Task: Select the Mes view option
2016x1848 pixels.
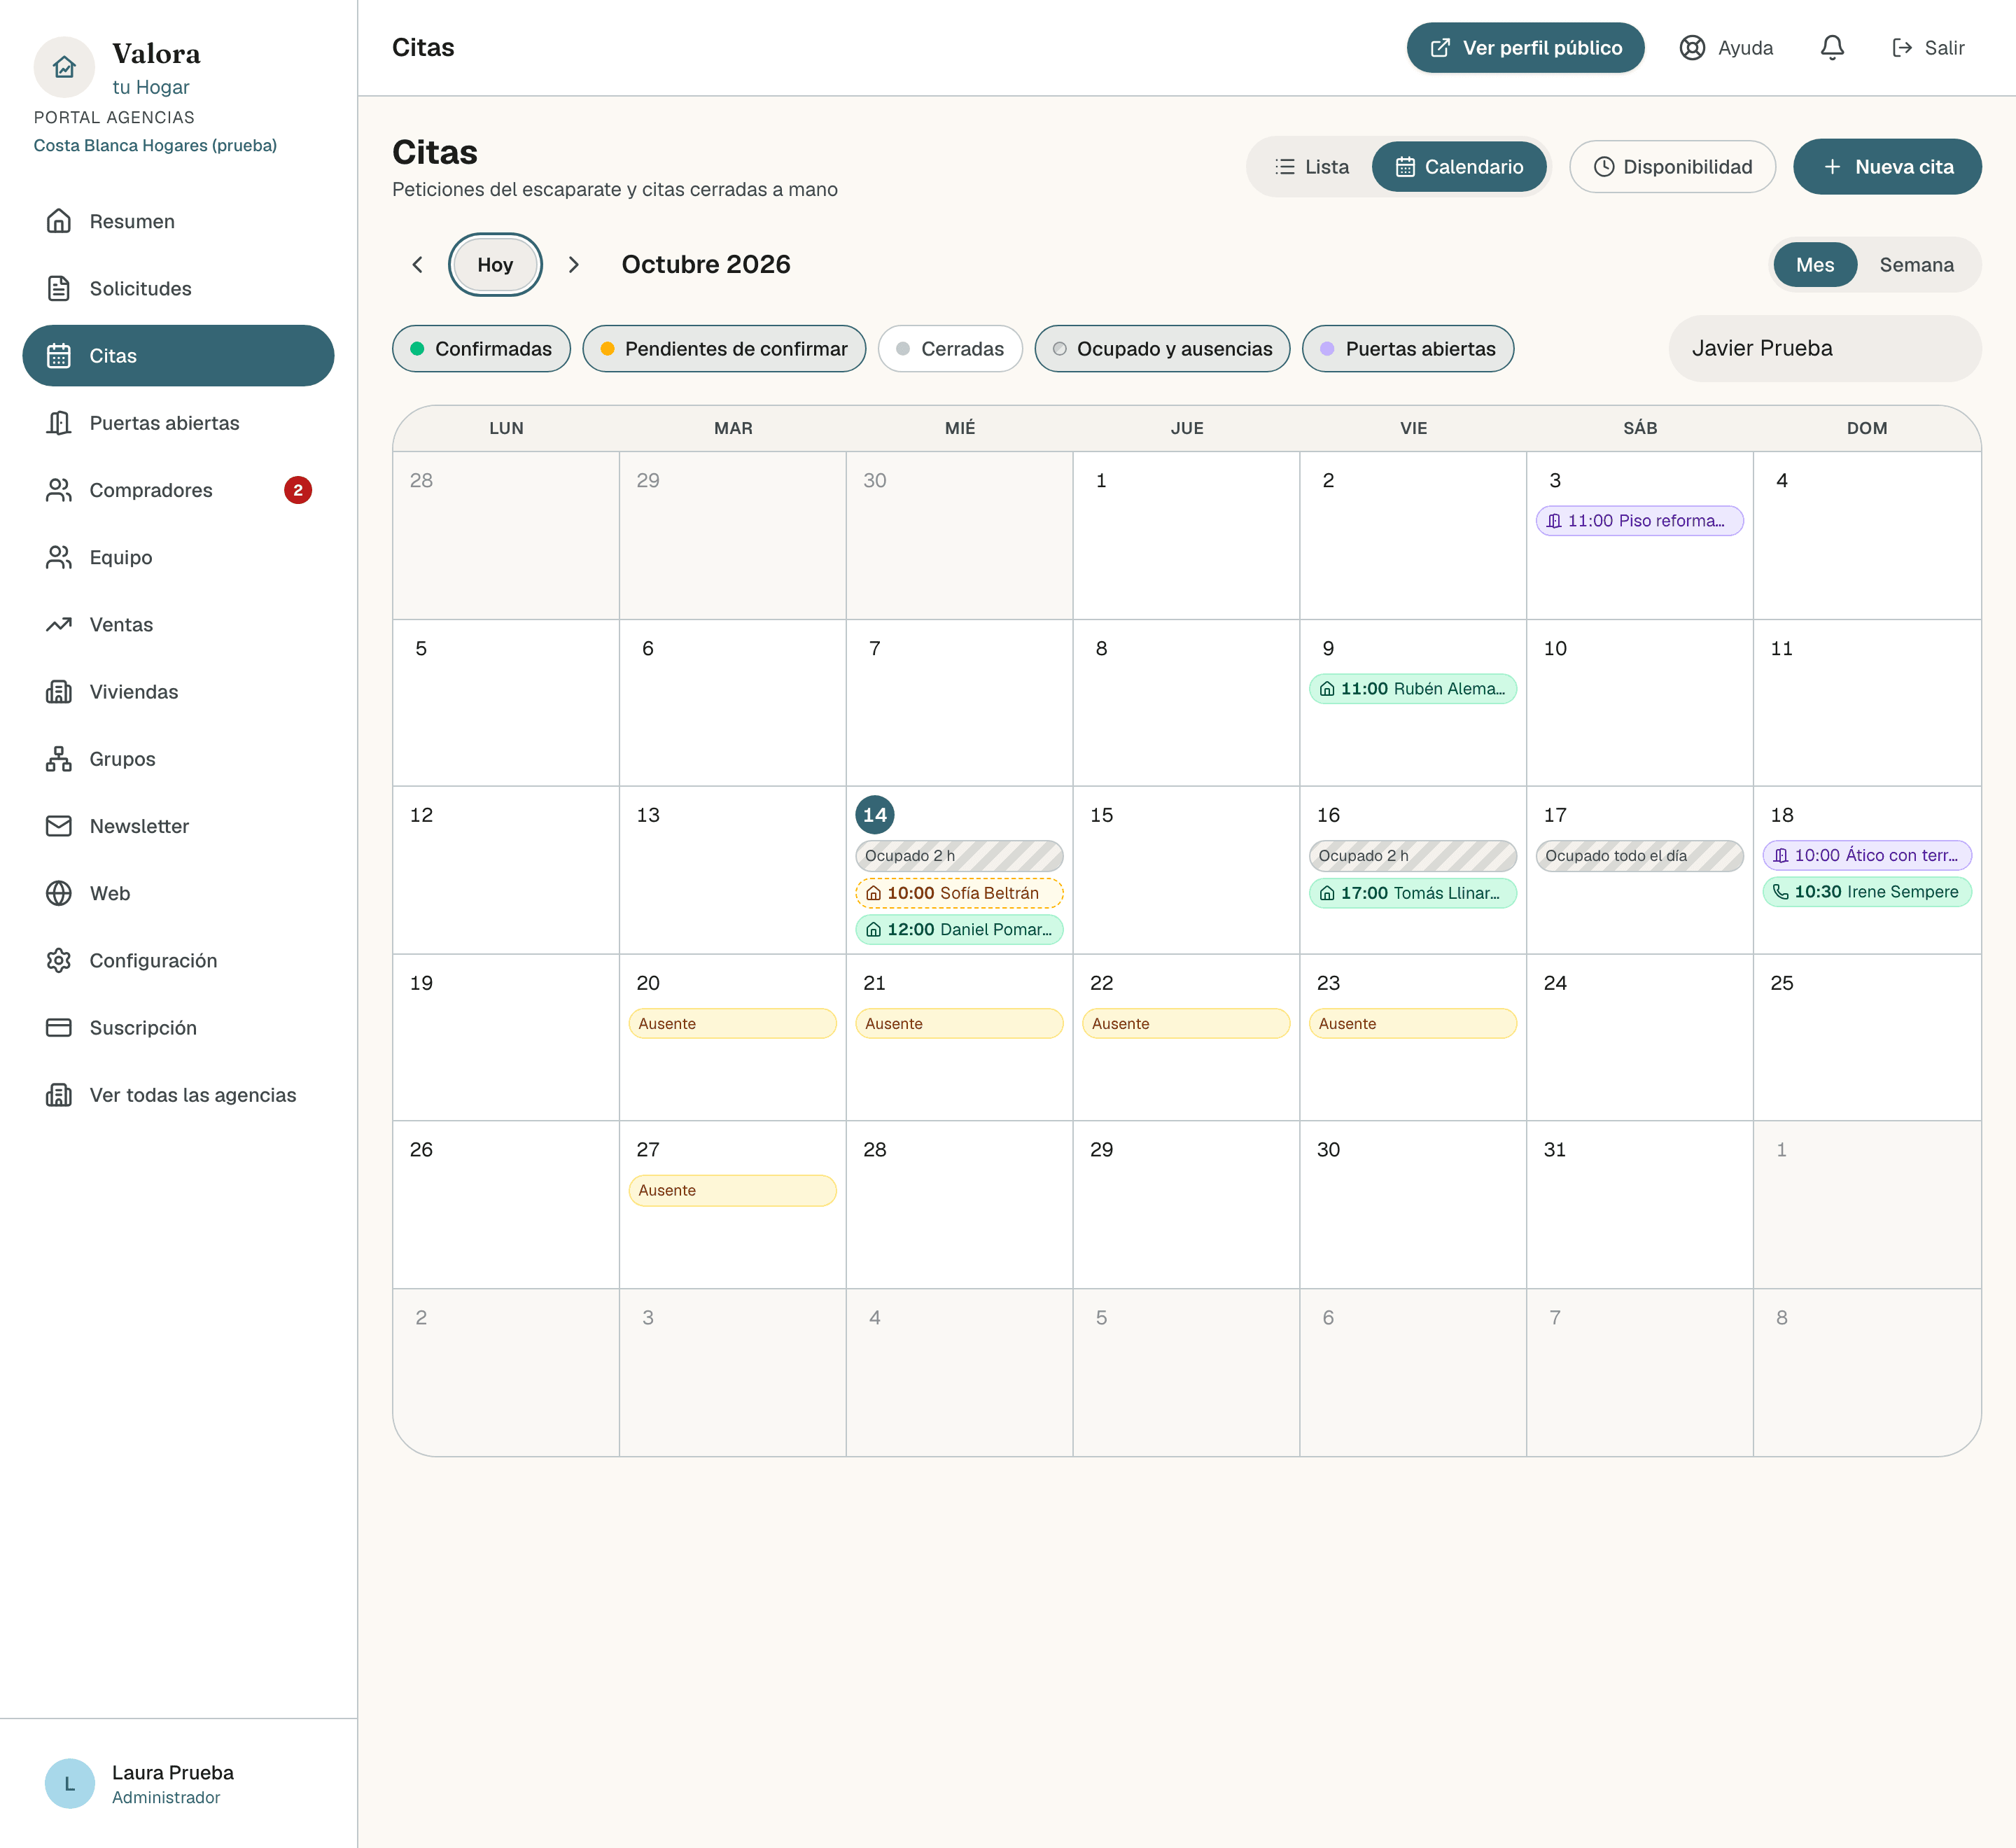Action: pyautogui.click(x=1815, y=265)
